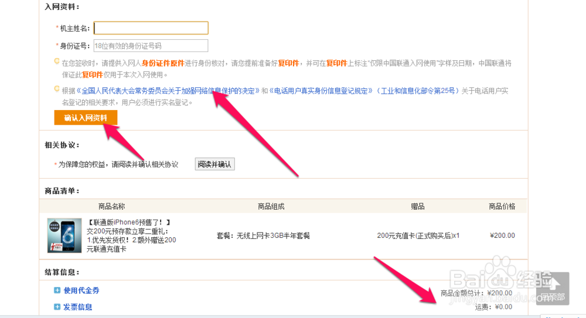Expand the 使用代金券 section
Screen dimensions: 586x318
pos(81,290)
